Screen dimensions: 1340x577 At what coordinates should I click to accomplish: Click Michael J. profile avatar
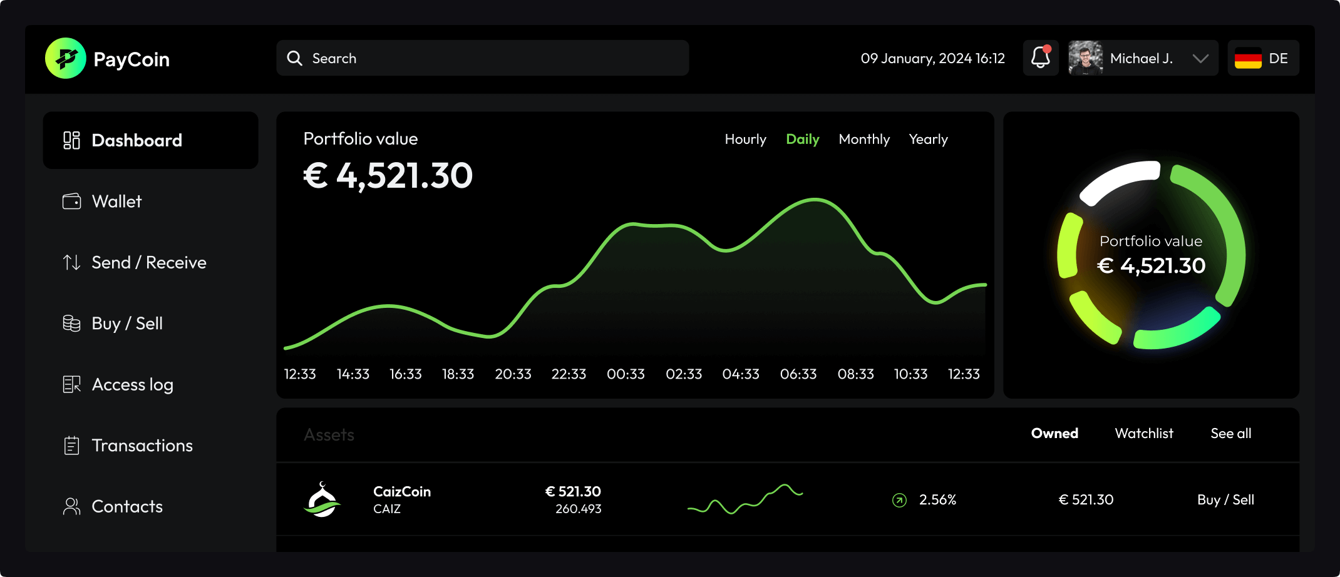tap(1085, 58)
